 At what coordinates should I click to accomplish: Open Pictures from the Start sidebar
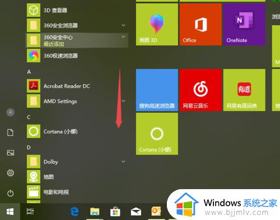coord(11,153)
